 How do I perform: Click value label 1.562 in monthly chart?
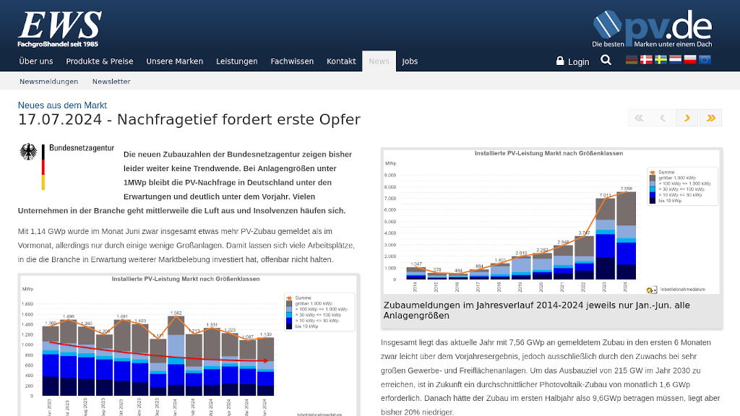[x=176, y=313]
